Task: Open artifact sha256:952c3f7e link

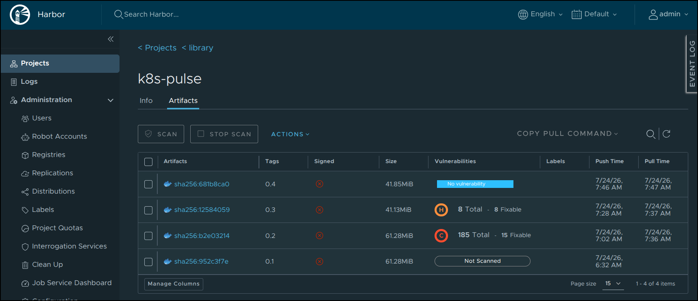Action: click(x=201, y=262)
